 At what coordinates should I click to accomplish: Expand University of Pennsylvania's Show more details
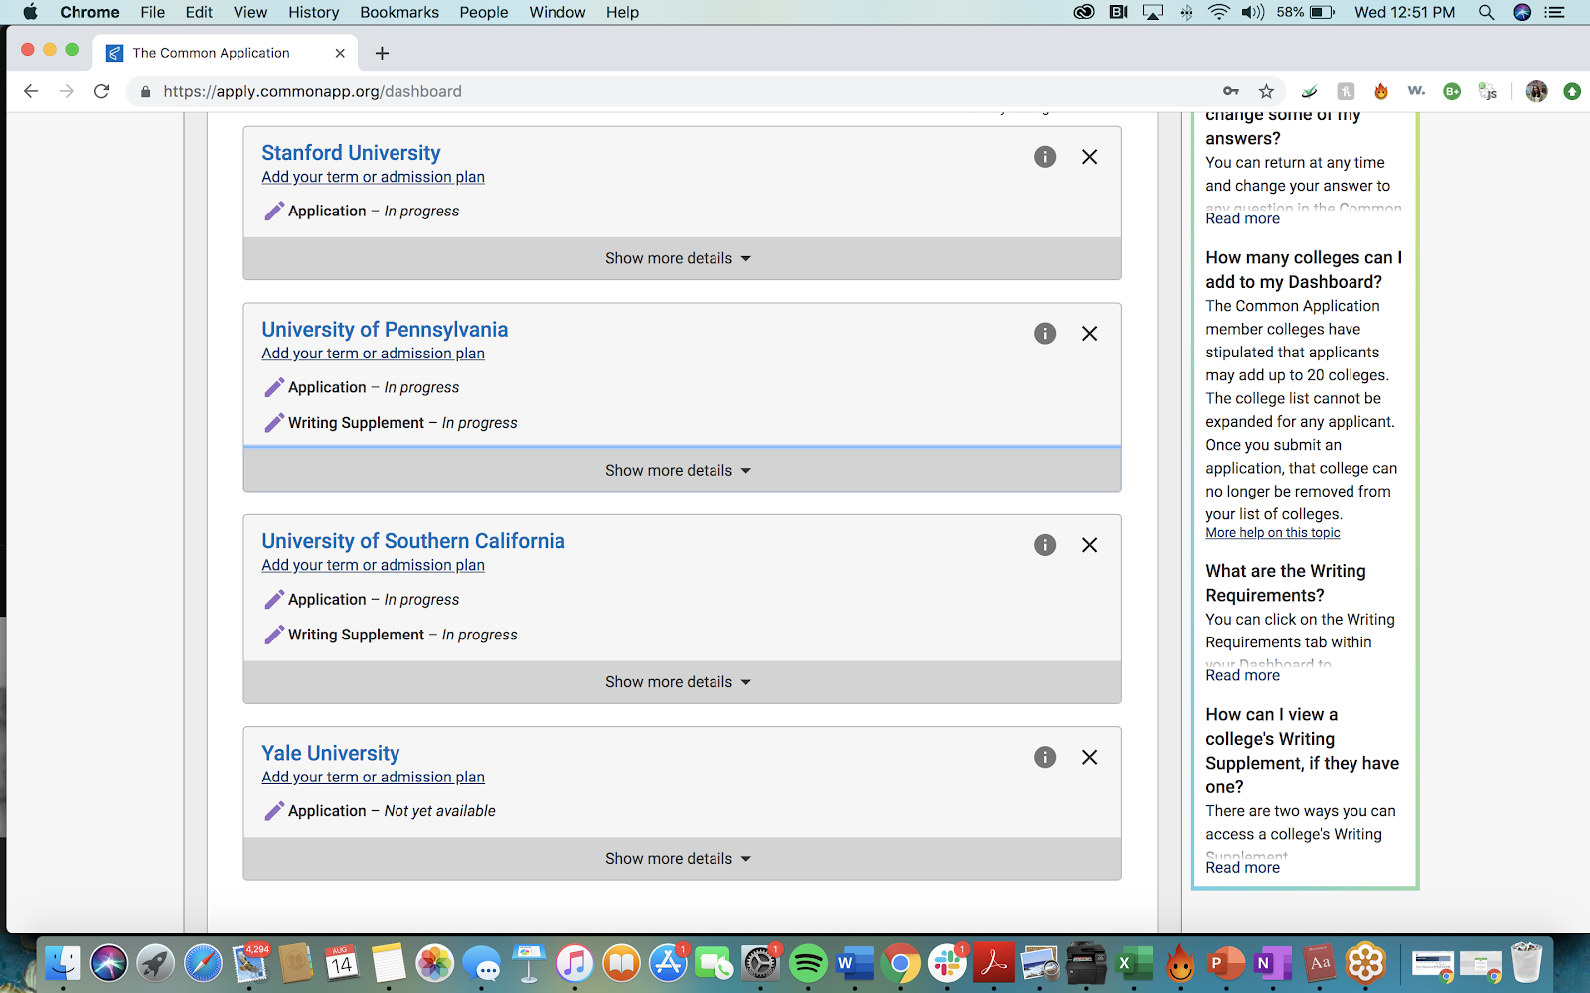point(682,470)
